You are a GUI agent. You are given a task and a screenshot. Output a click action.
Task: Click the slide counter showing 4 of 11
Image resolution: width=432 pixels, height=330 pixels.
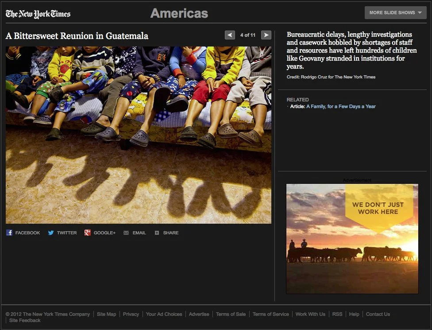(x=248, y=35)
